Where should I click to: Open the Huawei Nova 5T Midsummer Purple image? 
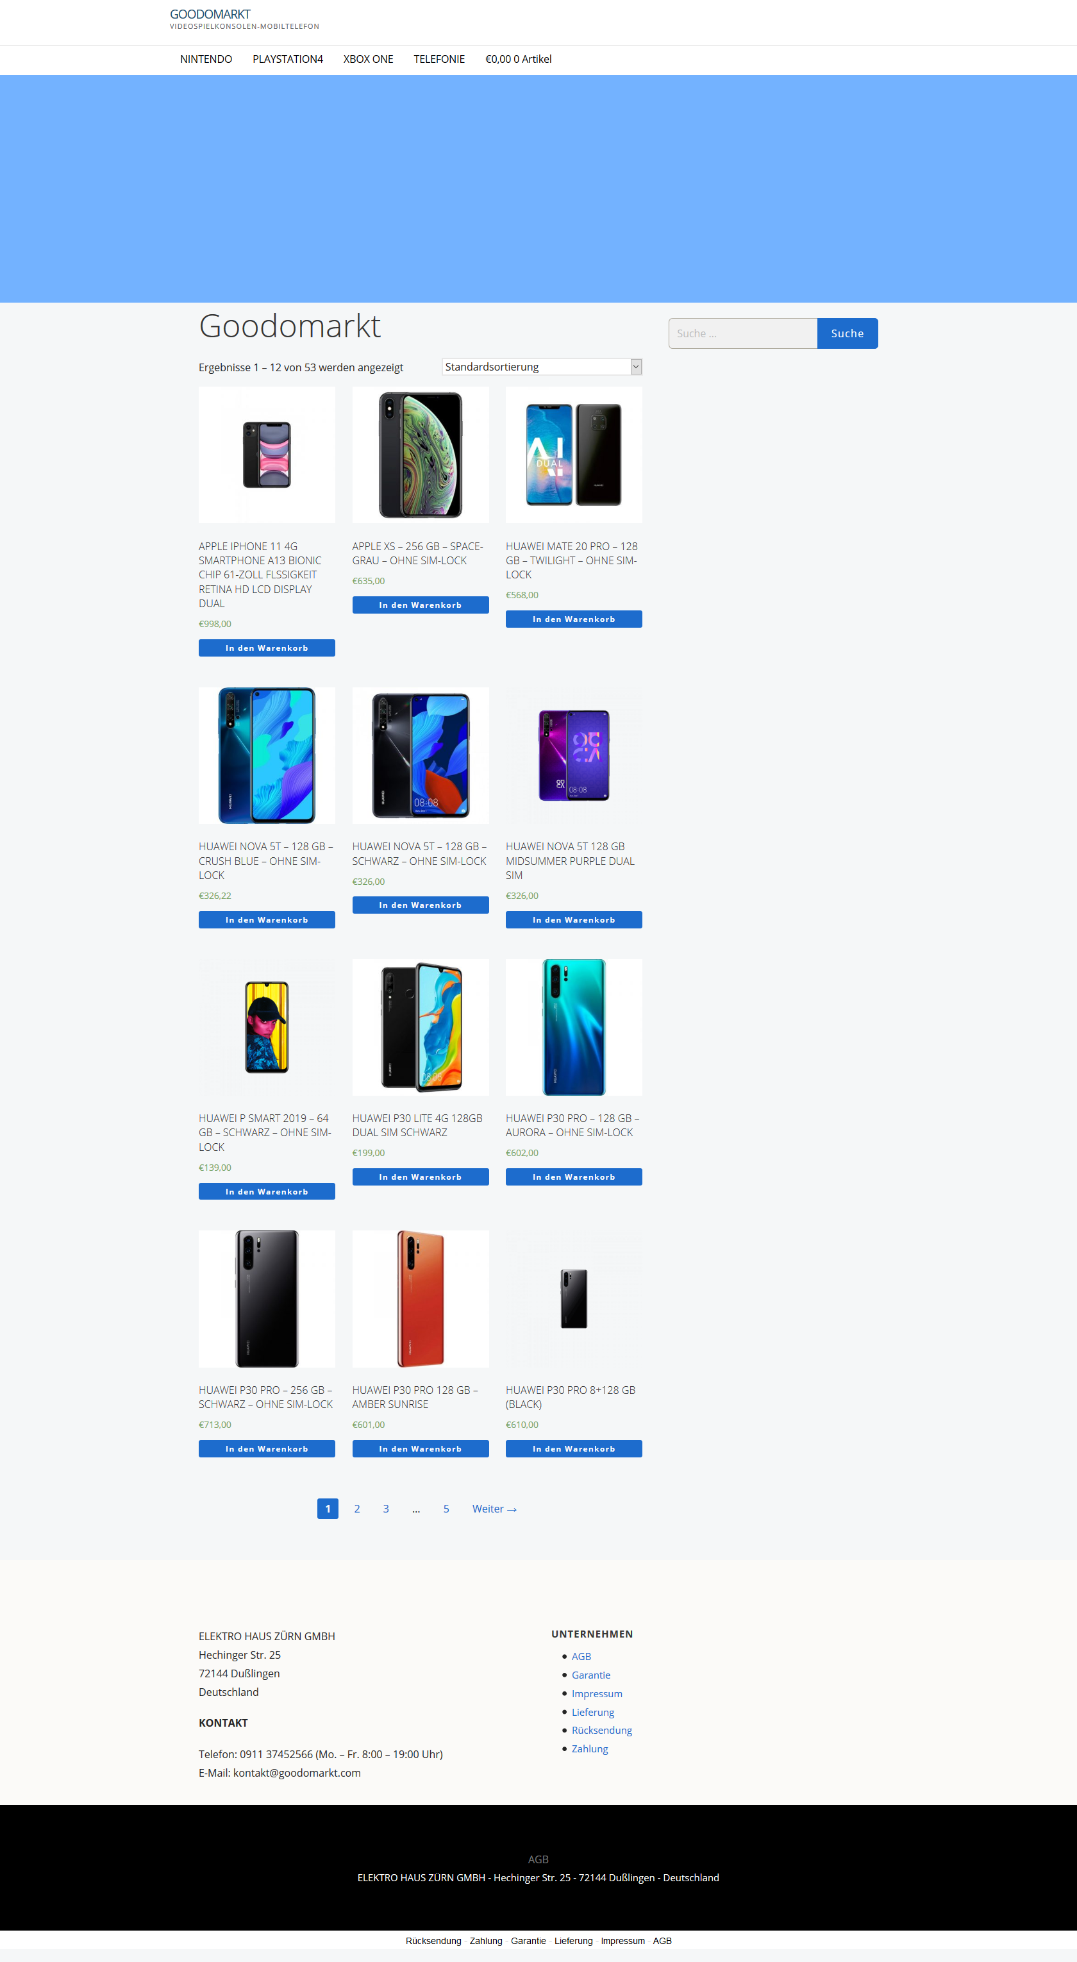(x=574, y=755)
